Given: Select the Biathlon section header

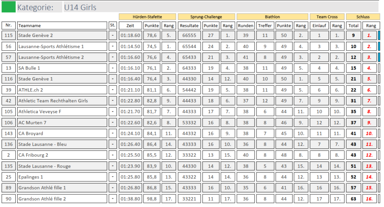Looking at the screenshot, I should pos(272,17).
